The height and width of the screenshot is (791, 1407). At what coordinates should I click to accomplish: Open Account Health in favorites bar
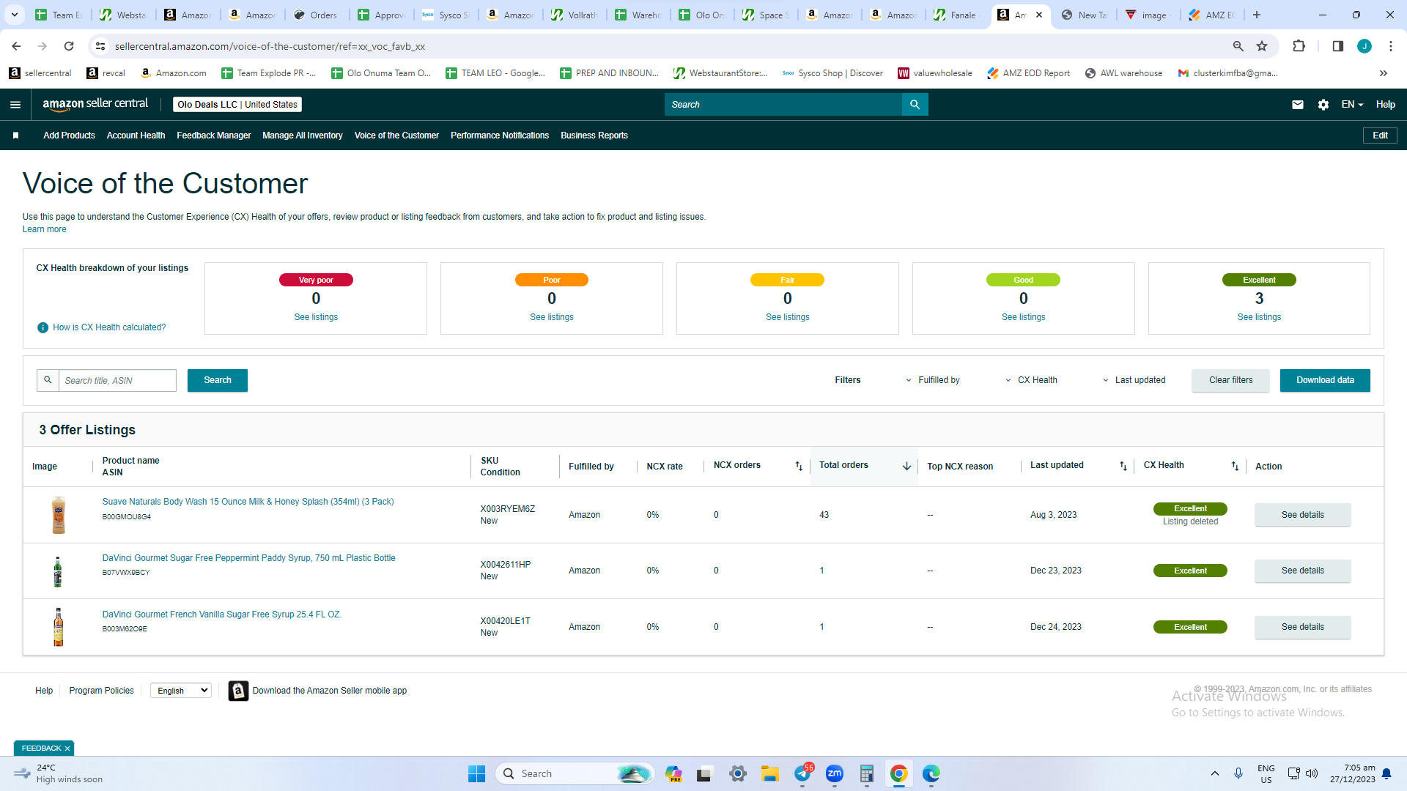pyautogui.click(x=136, y=135)
